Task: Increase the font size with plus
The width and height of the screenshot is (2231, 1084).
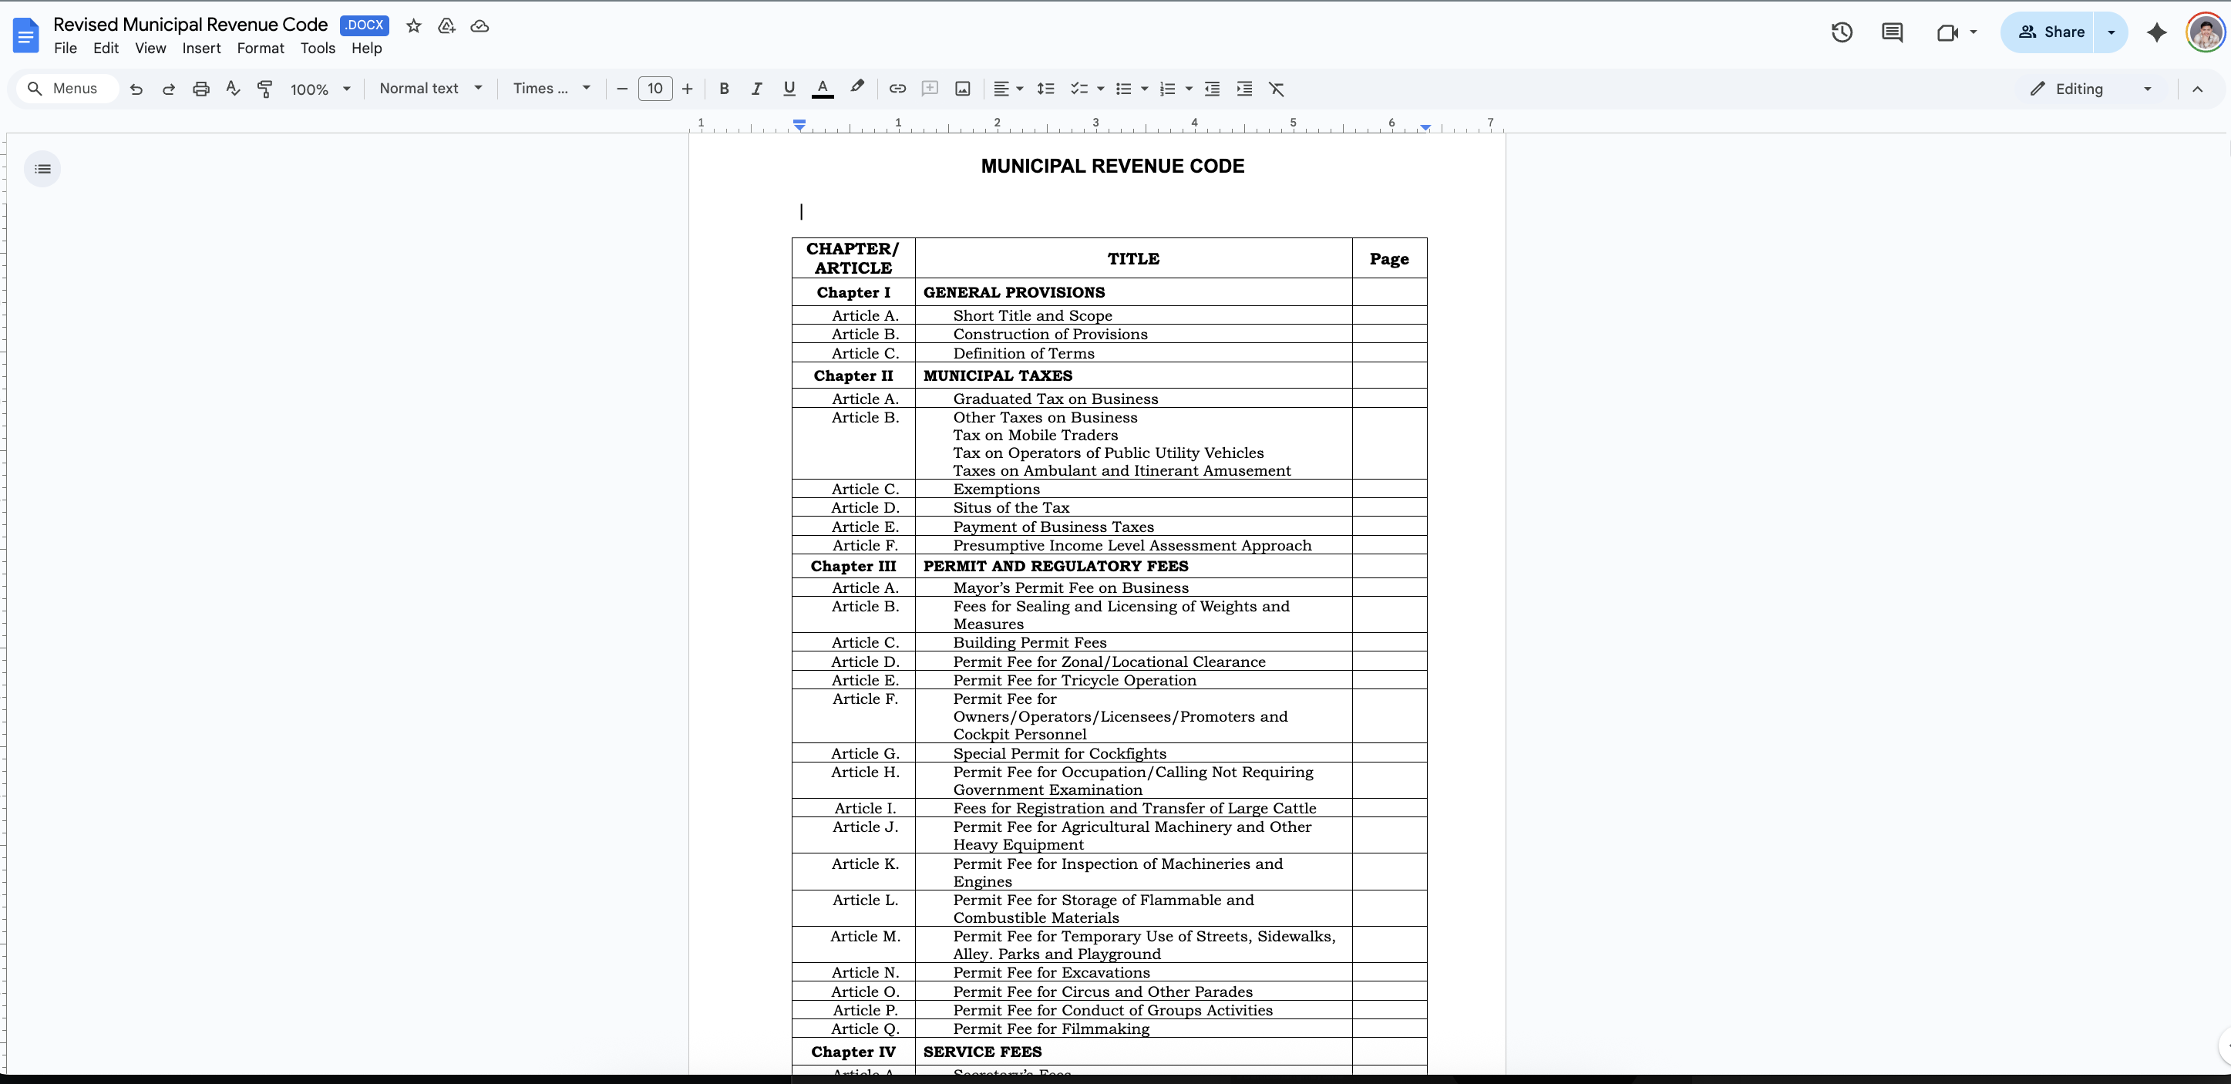Action: click(688, 89)
